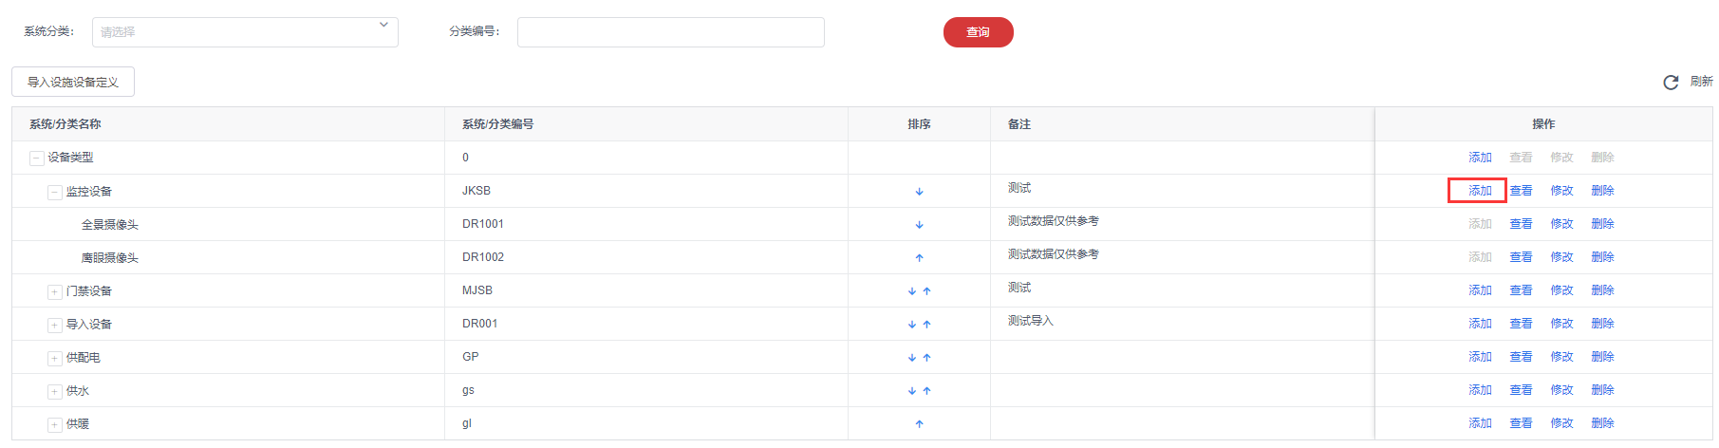Click 修改 link for 全景摄像头 row
This screenshot has width=1719, height=448.
pyautogui.click(x=1561, y=224)
